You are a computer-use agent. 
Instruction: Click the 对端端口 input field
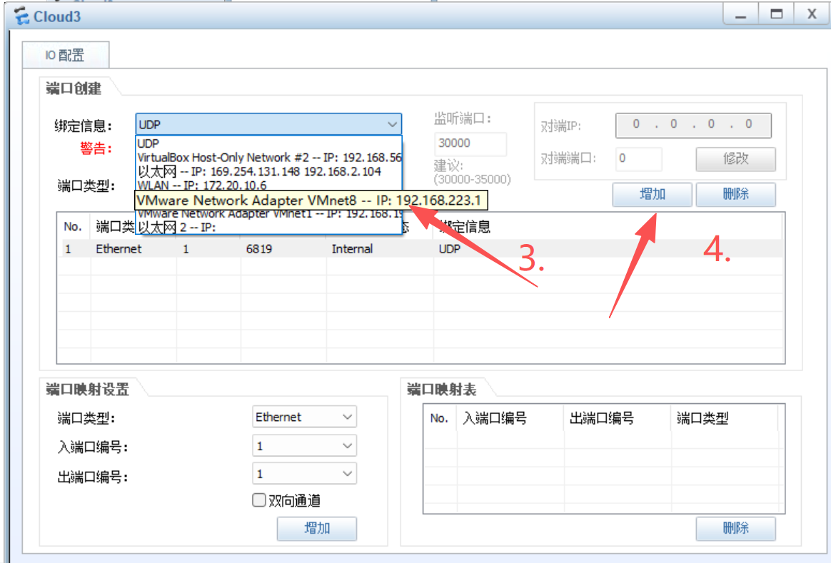coord(639,158)
